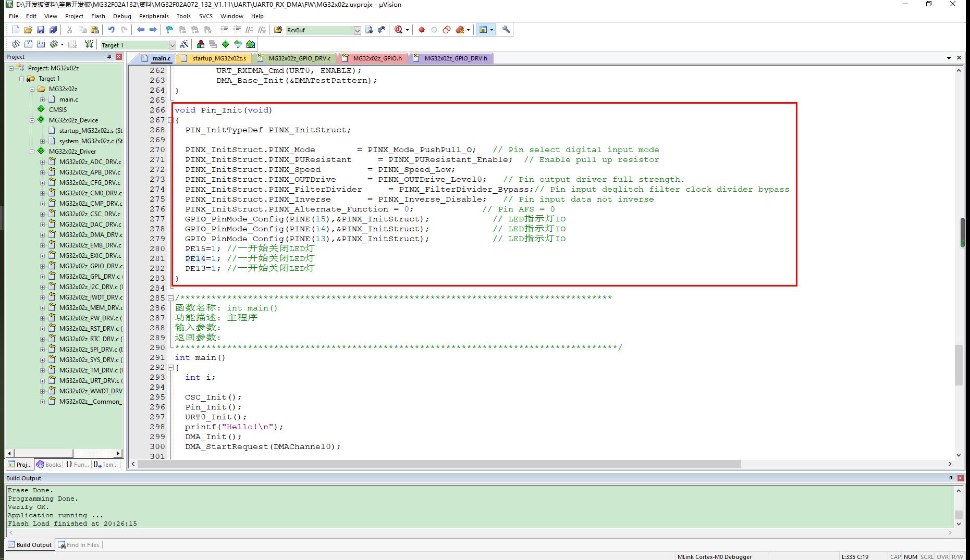This screenshot has width=970, height=560.
Task: Rebuild all target files
Action: tap(41, 44)
